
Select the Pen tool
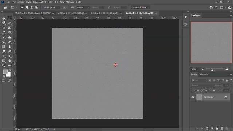point(9,51)
